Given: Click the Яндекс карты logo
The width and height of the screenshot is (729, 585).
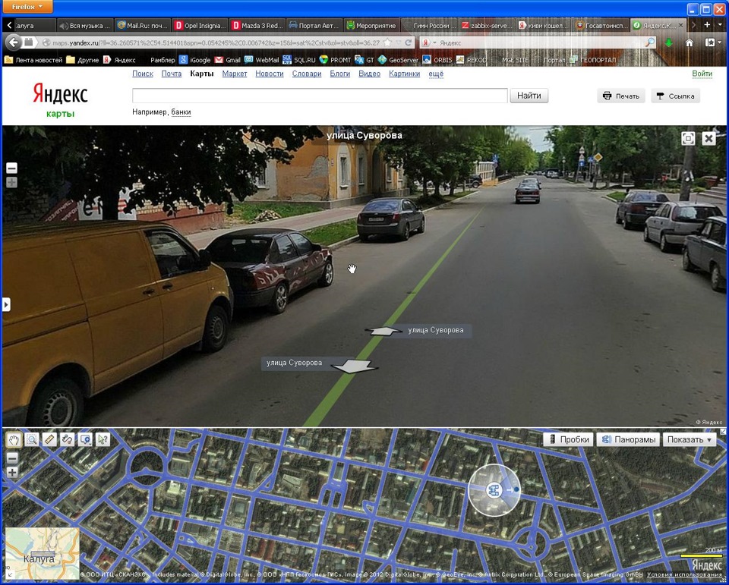Looking at the screenshot, I should pyautogui.click(x=60, y=99).
